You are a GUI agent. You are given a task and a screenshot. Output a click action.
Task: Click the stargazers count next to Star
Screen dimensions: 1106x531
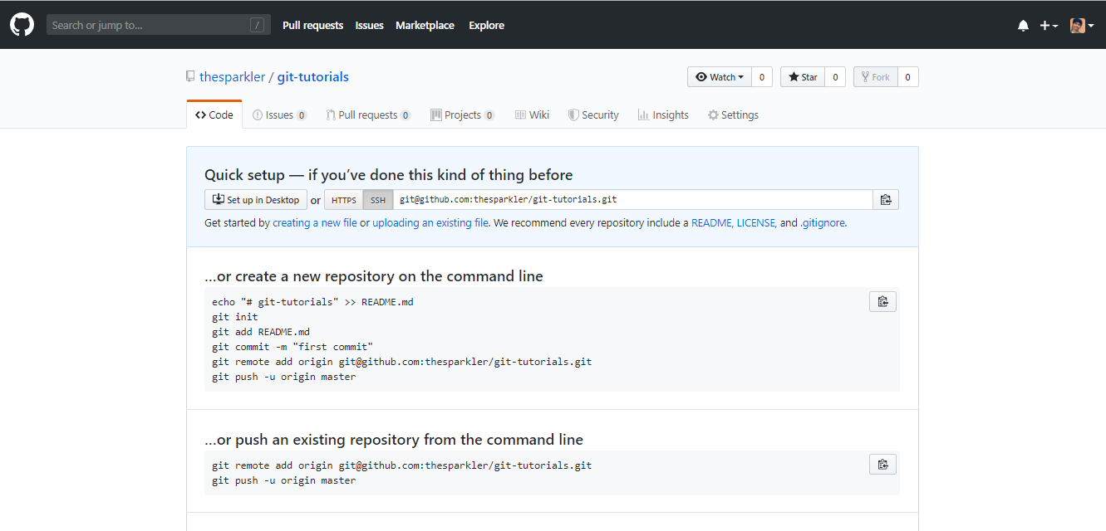[835, 77]
